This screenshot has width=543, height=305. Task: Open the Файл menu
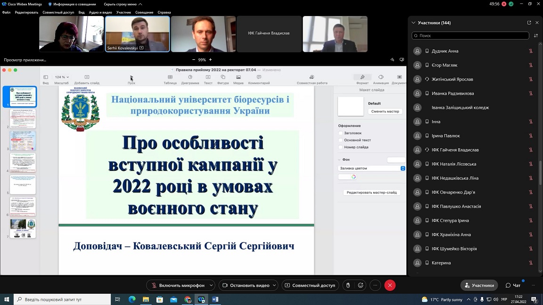(x=6, y=12)
